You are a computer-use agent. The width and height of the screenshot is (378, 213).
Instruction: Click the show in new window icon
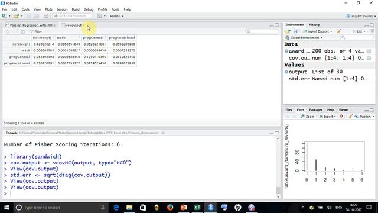[x=22, y=31]
